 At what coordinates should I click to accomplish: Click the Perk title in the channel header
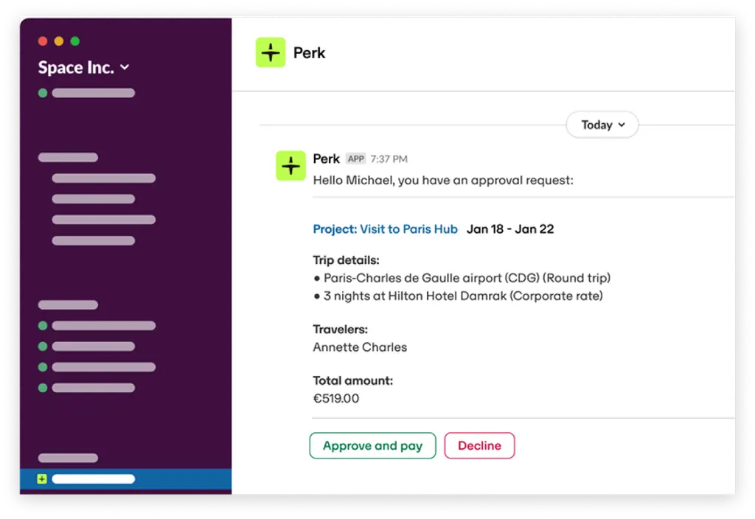point(309,52)
